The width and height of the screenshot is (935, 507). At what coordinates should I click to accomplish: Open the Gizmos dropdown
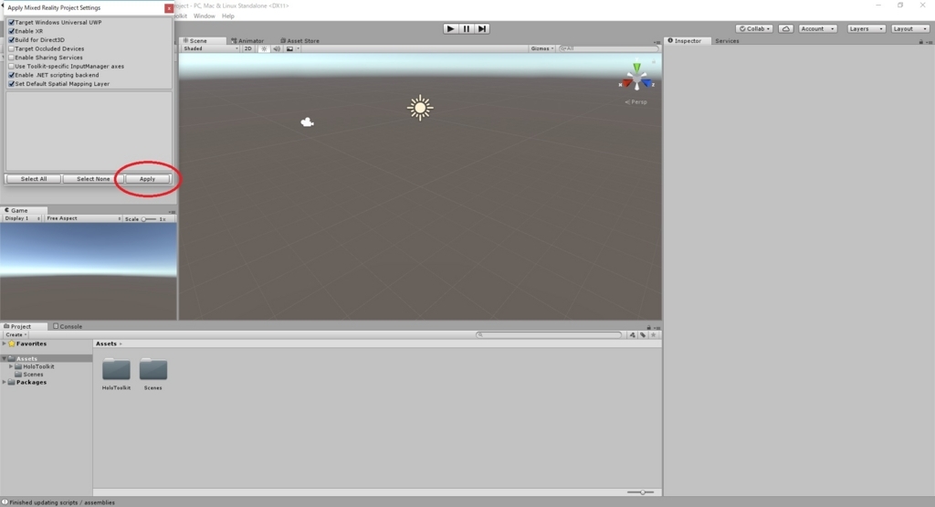click(x=542, y=49)
